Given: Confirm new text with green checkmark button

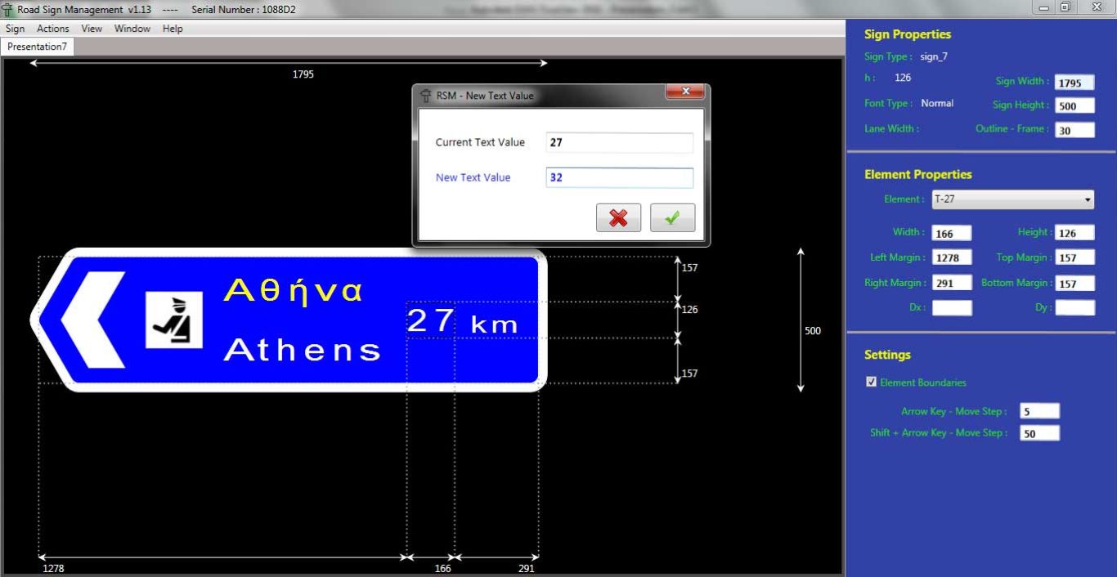Looking at the screenshot, I should [x=672, y=218].
